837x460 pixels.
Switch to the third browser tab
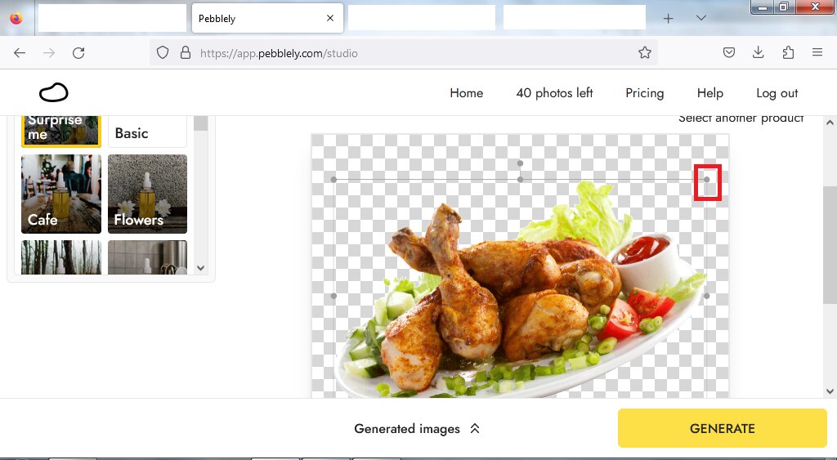point(422,18)
